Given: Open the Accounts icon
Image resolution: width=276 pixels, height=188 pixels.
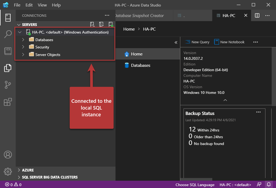Looking at the screenshot, I should click(8, 154).
